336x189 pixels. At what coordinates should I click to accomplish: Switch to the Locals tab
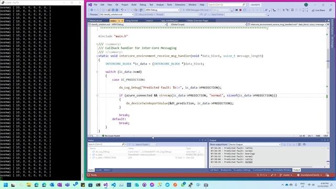pos(99,170)
